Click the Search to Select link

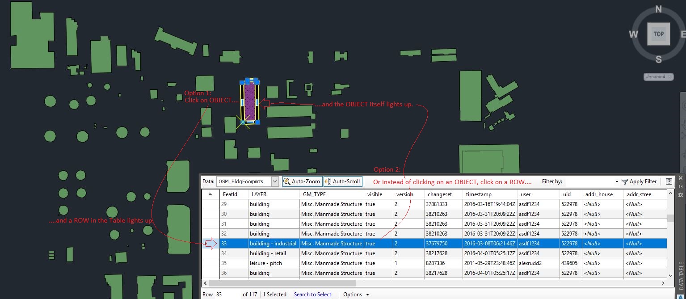[312, 294]
